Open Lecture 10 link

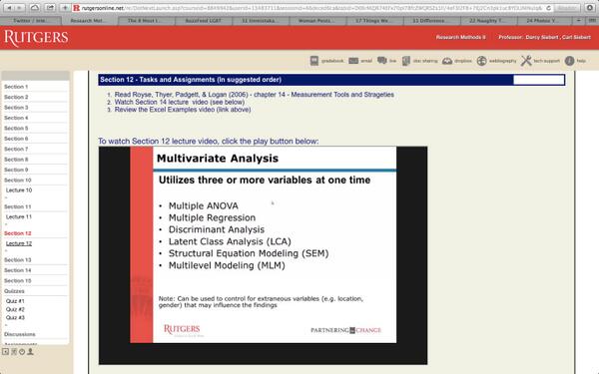coord(19,190)
